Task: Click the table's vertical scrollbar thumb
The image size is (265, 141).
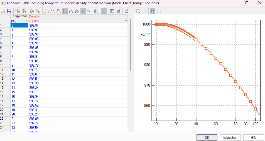Action: [130, 45]
